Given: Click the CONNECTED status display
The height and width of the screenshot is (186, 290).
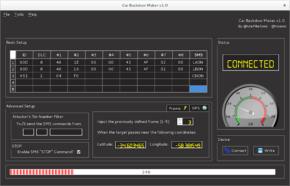Looking at the screenshot, I should tap(251, 62).
